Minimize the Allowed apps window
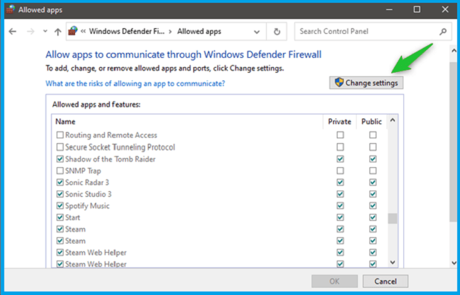The height and width of the screenshot is (295, 460). tap(389, 10)
